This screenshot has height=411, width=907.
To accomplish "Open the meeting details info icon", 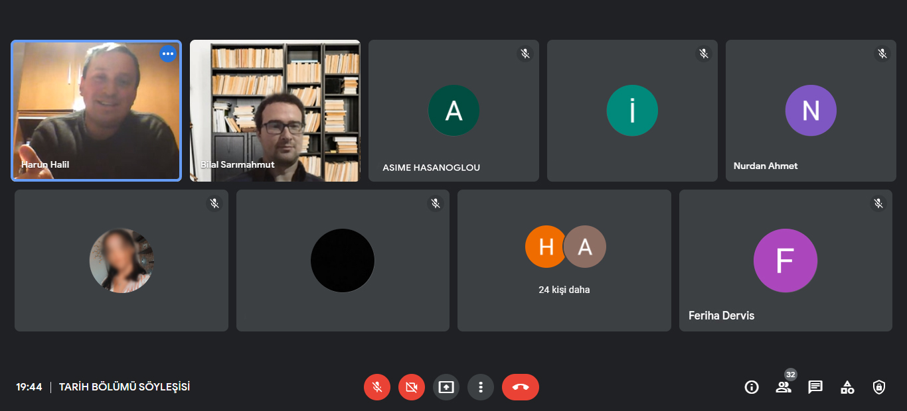I will click(x=752, y=387).
